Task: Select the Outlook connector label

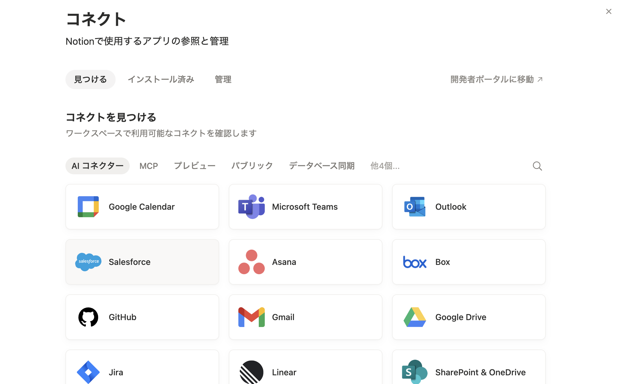Action: pos(451,207)
